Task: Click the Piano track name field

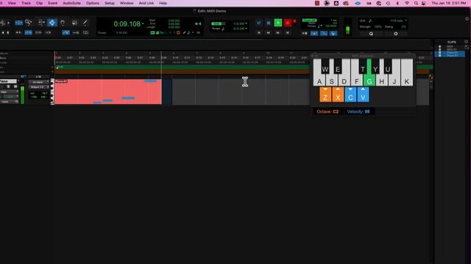Action: 8,81
